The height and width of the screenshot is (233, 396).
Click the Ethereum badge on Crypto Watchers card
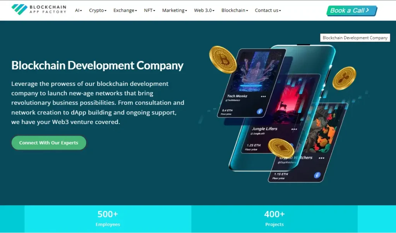tap(318, 174)
